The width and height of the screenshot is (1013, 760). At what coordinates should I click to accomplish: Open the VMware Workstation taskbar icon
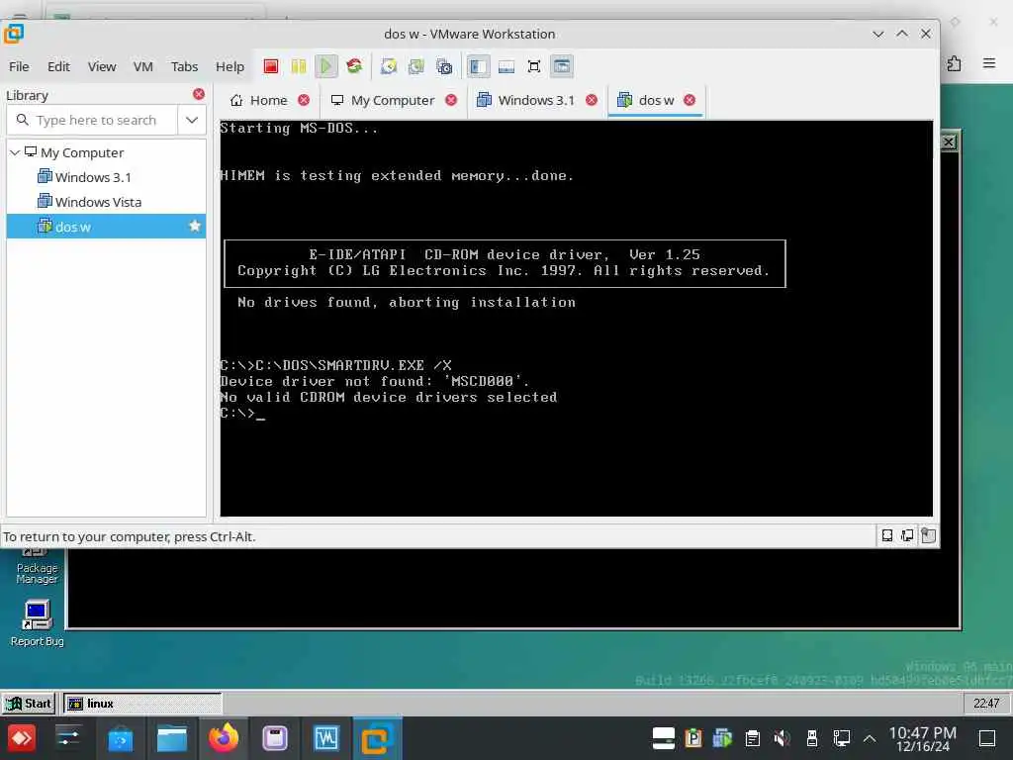(377, 738)
